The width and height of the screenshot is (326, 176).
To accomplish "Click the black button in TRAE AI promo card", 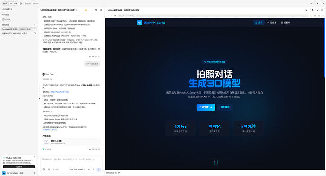I will [x=19, y=167].
